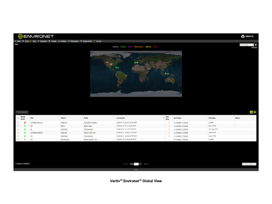Click the yellow alarm view icon above table

[x=251, y=112]
